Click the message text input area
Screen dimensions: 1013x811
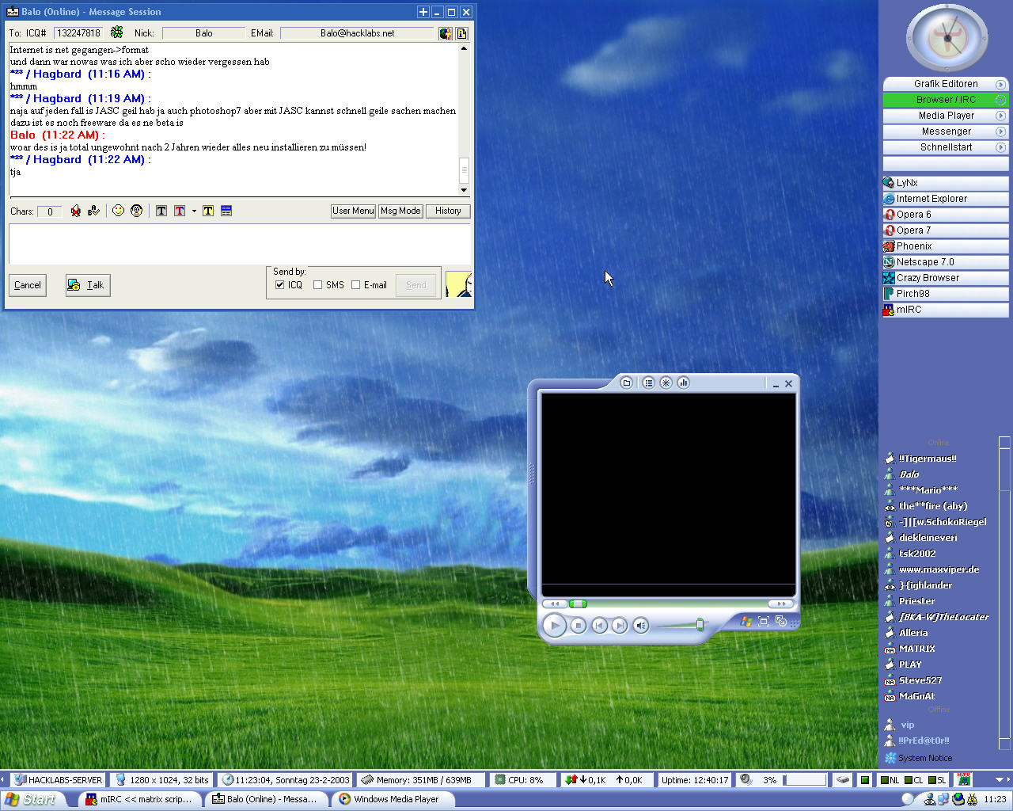239,243
